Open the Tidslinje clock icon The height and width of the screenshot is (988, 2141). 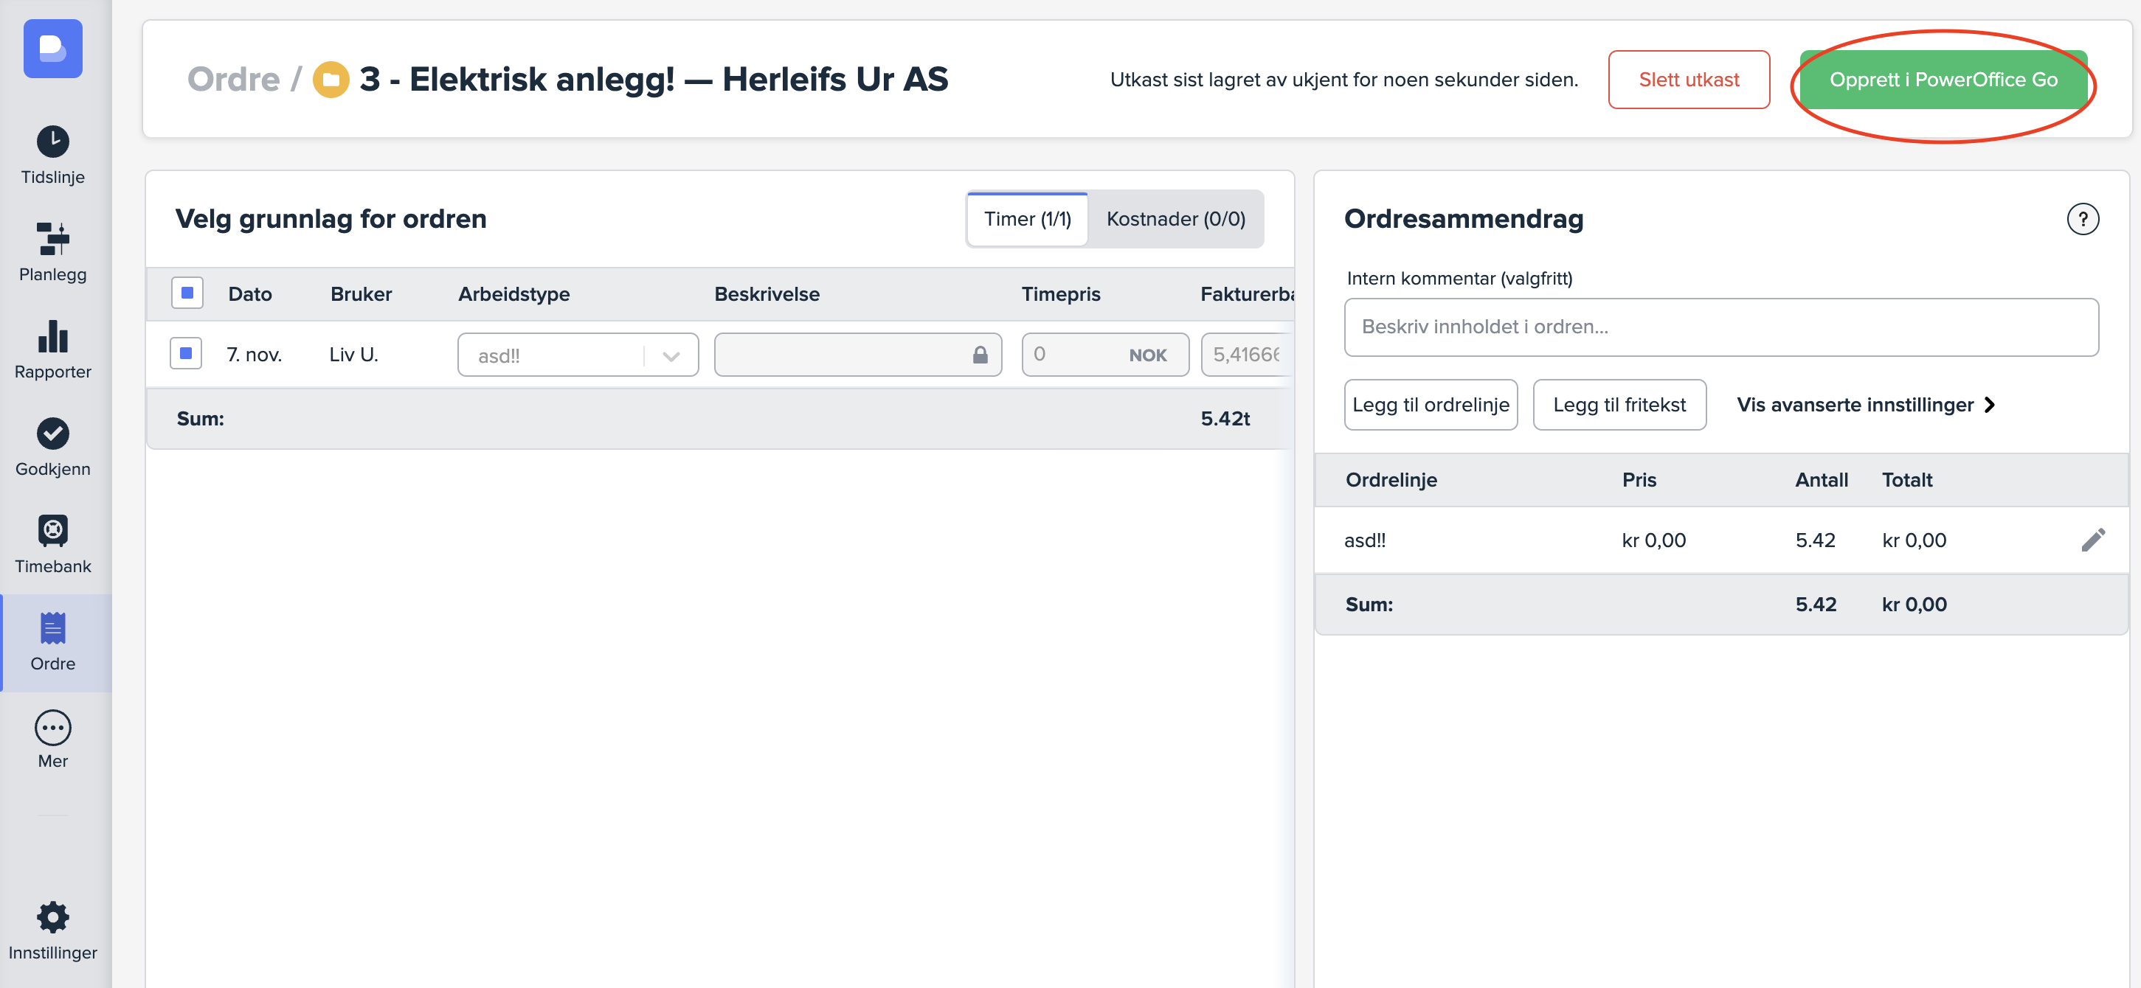[x=52, y=142]
